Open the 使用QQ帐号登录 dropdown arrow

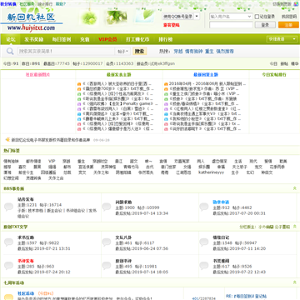click(x=197, y=17)
